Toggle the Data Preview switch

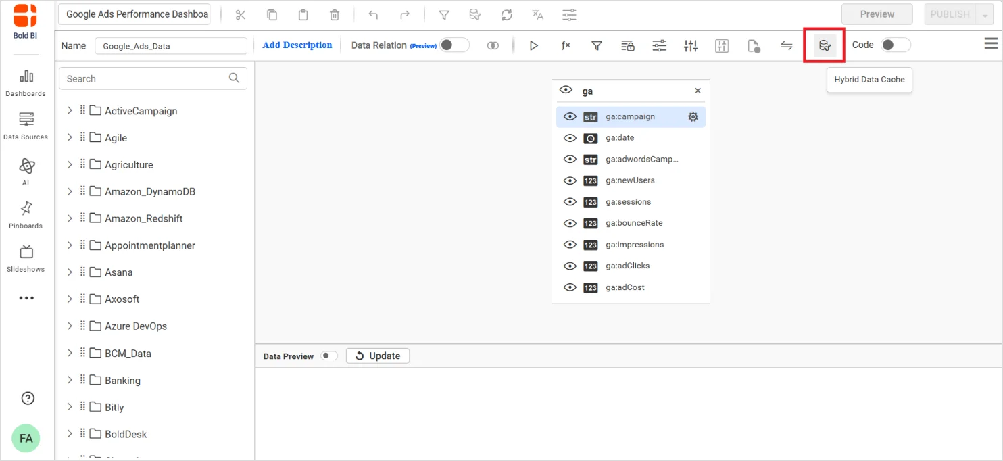pos(329,356)
